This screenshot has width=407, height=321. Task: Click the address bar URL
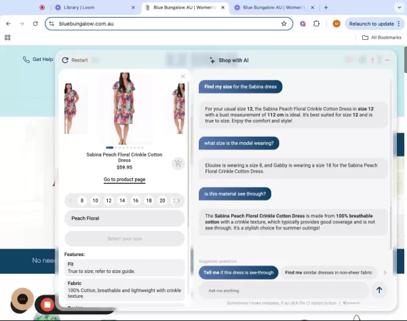click(x=86, y=24)
